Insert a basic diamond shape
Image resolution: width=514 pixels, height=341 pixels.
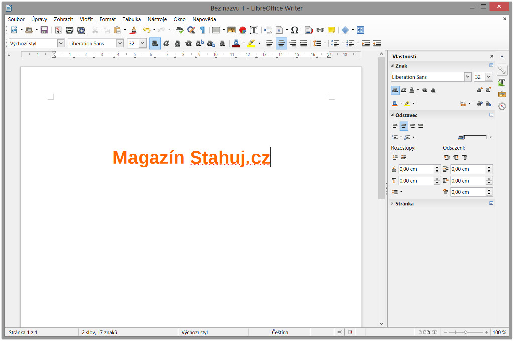345,30
